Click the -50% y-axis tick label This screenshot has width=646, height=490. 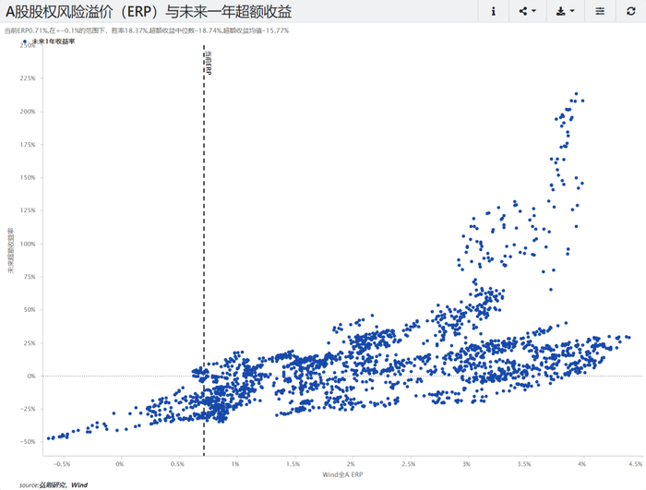coord(28,442)
